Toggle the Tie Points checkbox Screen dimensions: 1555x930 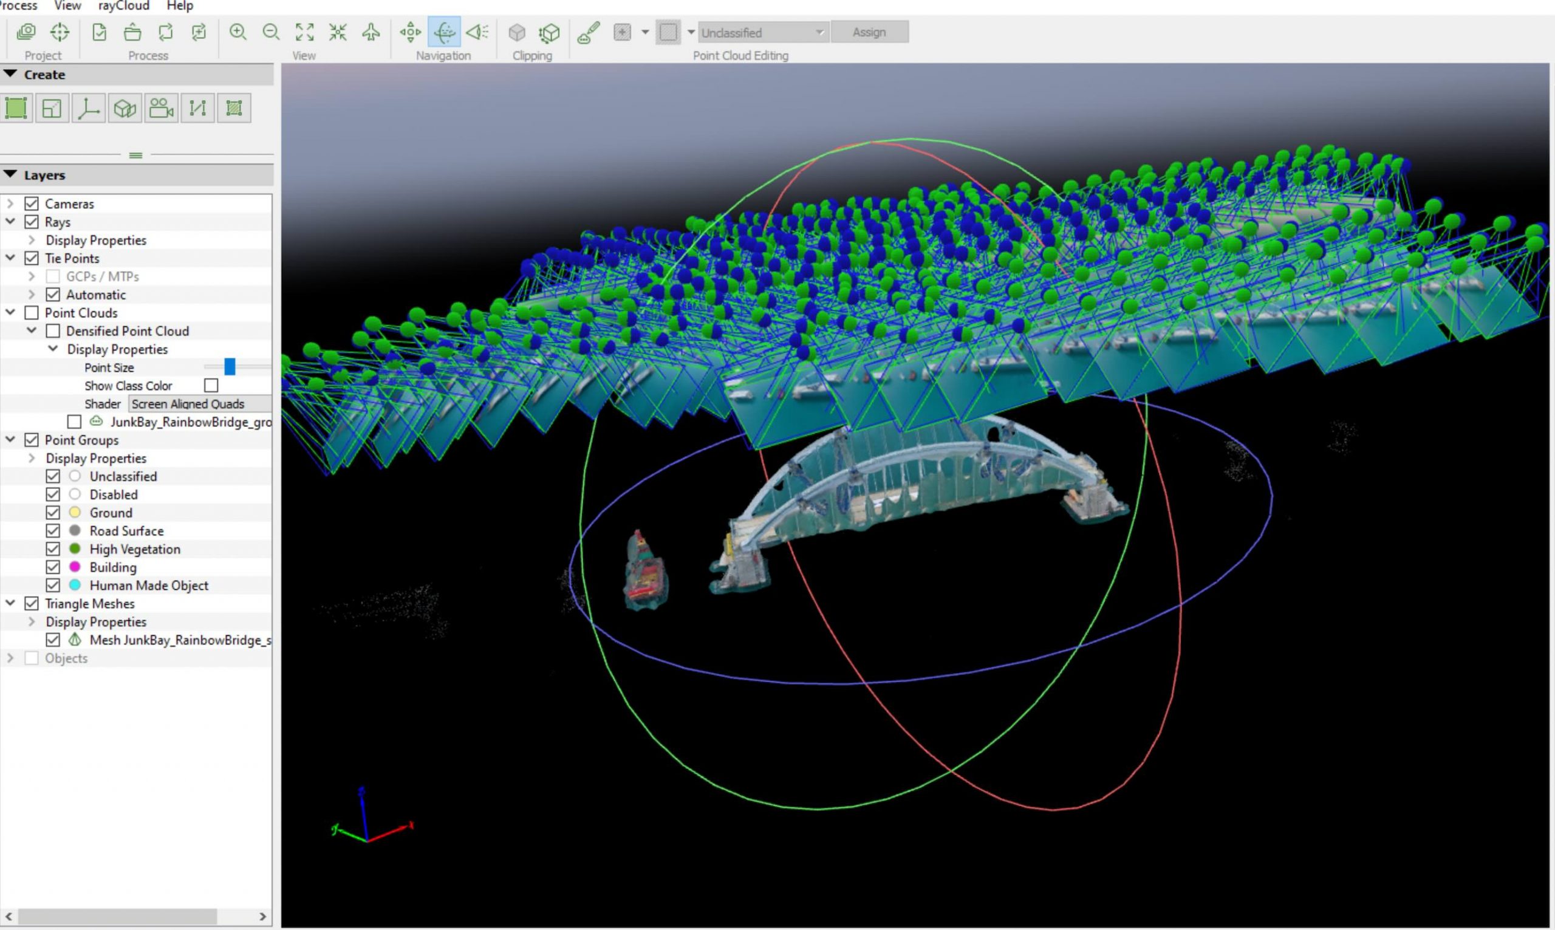point(32,258)
